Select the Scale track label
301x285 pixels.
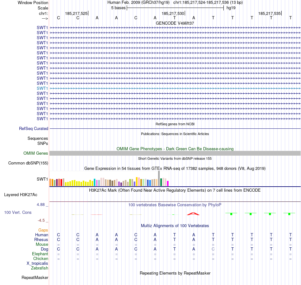tap(43, 8)
